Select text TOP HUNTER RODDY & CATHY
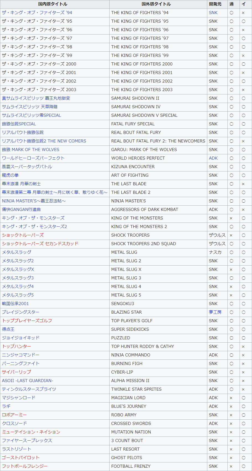This screenshot has width=252, height=471. pyautogui.click(x=143, y=346)
